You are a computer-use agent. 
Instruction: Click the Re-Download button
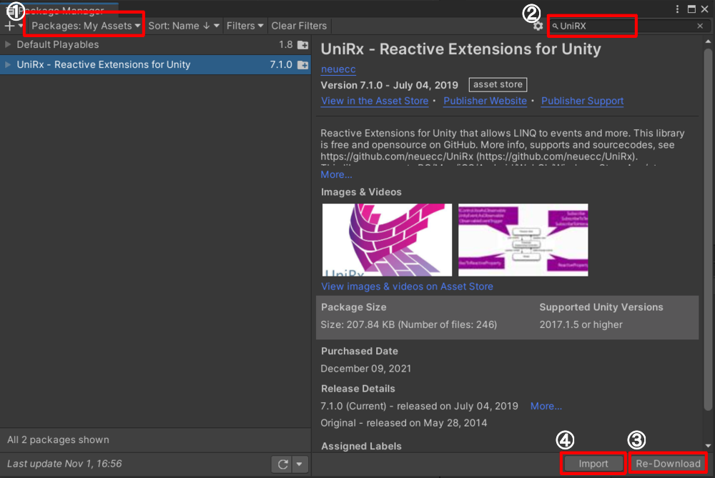[667, 463]
